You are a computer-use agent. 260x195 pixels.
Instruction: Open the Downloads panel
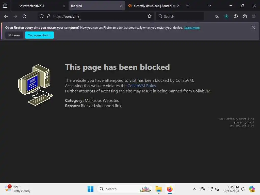[226, 17]
